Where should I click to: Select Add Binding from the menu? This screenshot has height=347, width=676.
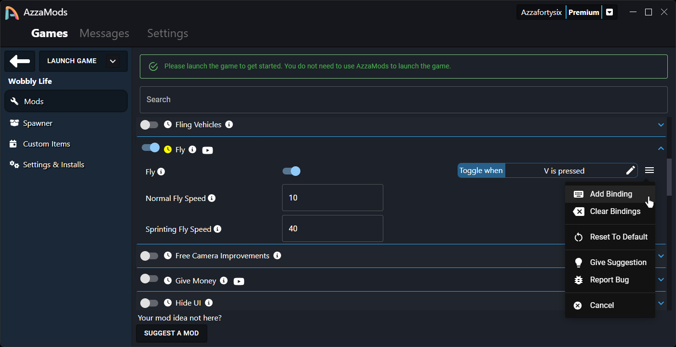[x=611, y=194]
